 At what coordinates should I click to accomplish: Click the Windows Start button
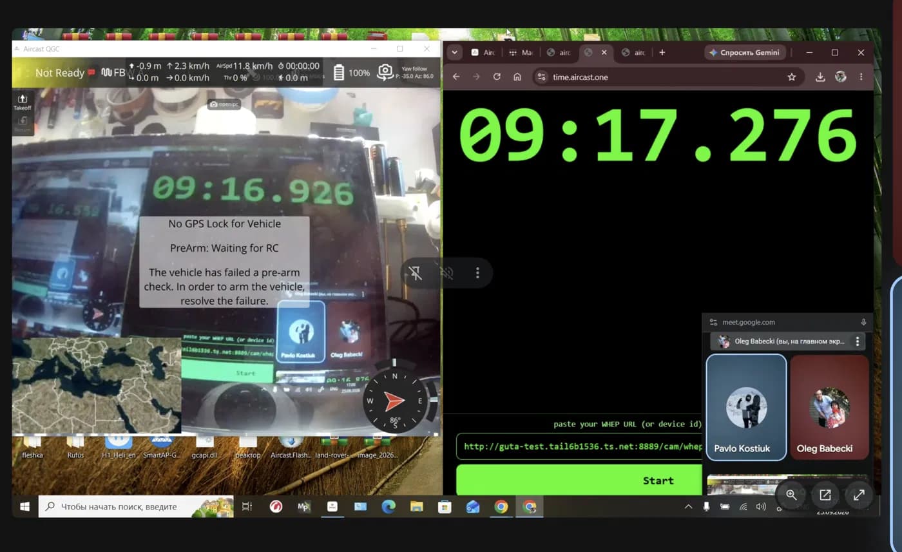pos(24,507)
